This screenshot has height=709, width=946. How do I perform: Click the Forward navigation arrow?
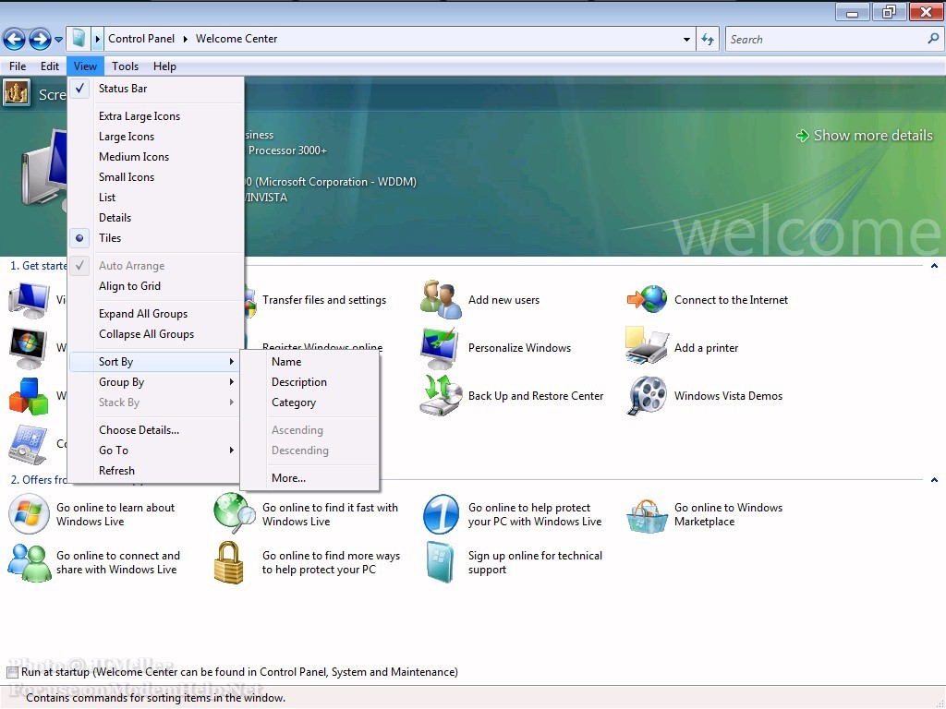[x=40, y=40]
